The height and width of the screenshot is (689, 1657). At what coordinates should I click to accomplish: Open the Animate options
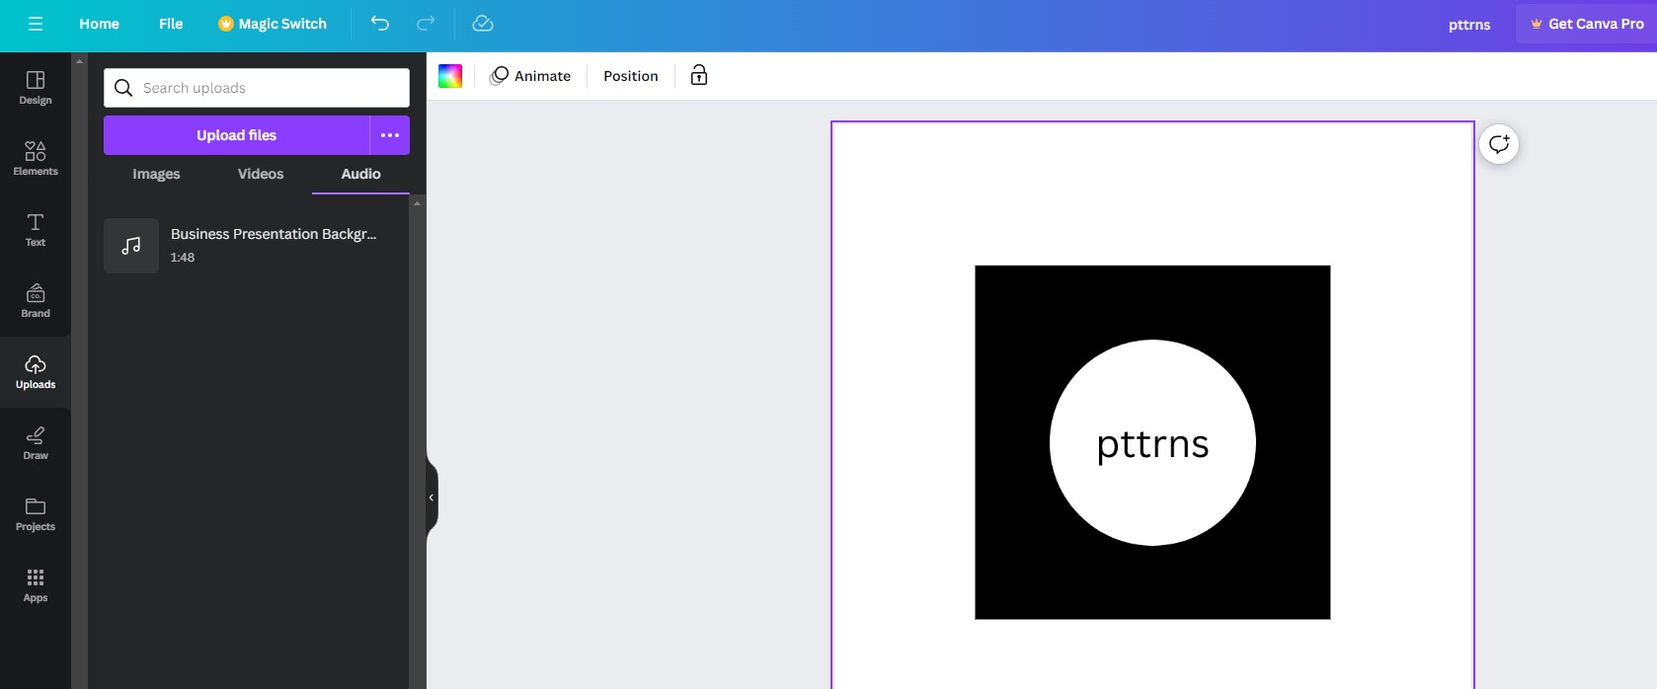531,76
